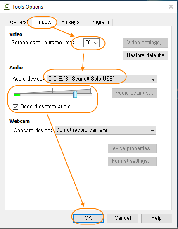178x229 pixels.
Task: Open the Audio device dropdown list
Action: (102, 79)
